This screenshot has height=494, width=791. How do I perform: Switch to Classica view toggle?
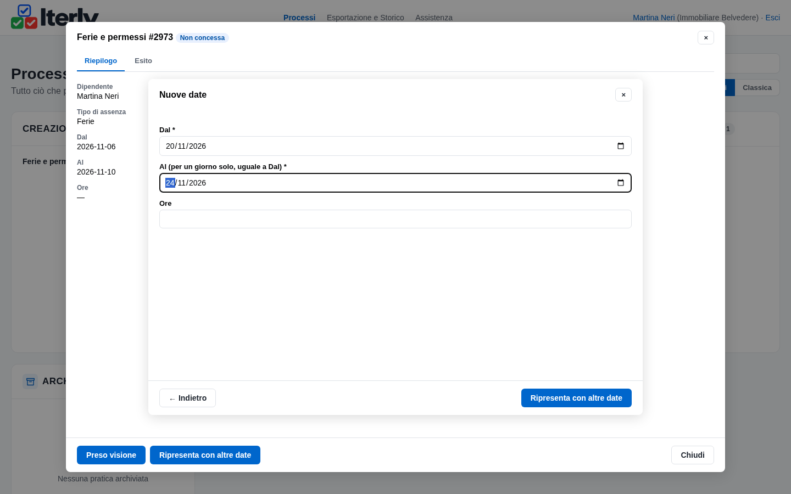click(x=757, y=88)
